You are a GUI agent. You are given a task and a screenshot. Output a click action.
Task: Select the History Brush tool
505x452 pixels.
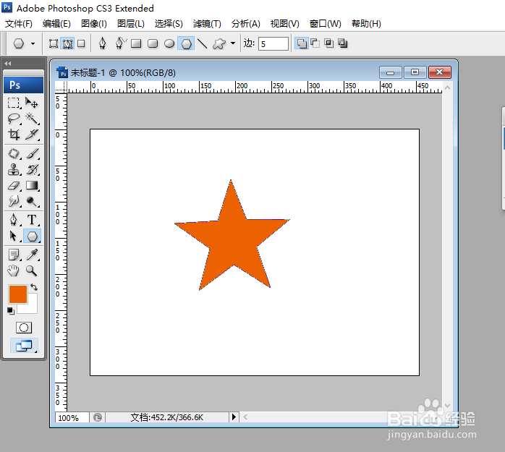tap(32, 169)
